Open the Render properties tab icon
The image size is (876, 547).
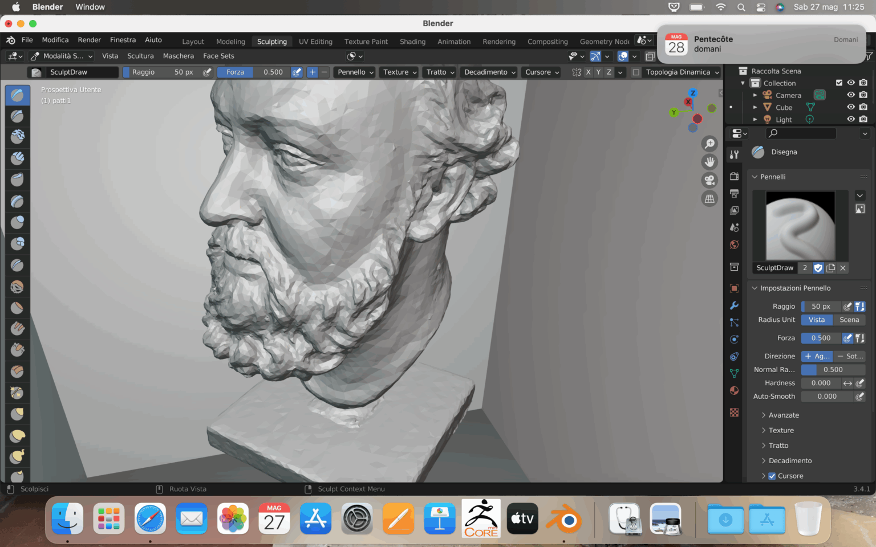tap(734, 177)
